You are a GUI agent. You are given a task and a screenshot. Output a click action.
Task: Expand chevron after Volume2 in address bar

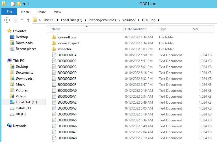[x=139, y=20]
